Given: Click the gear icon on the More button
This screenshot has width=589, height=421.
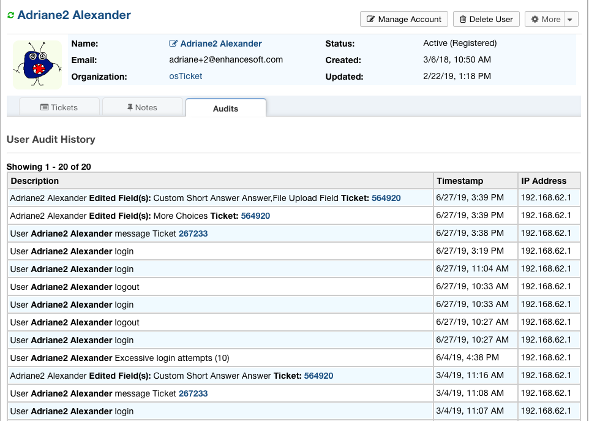Looking at the screenshot, I should click(x=536, y=19).
